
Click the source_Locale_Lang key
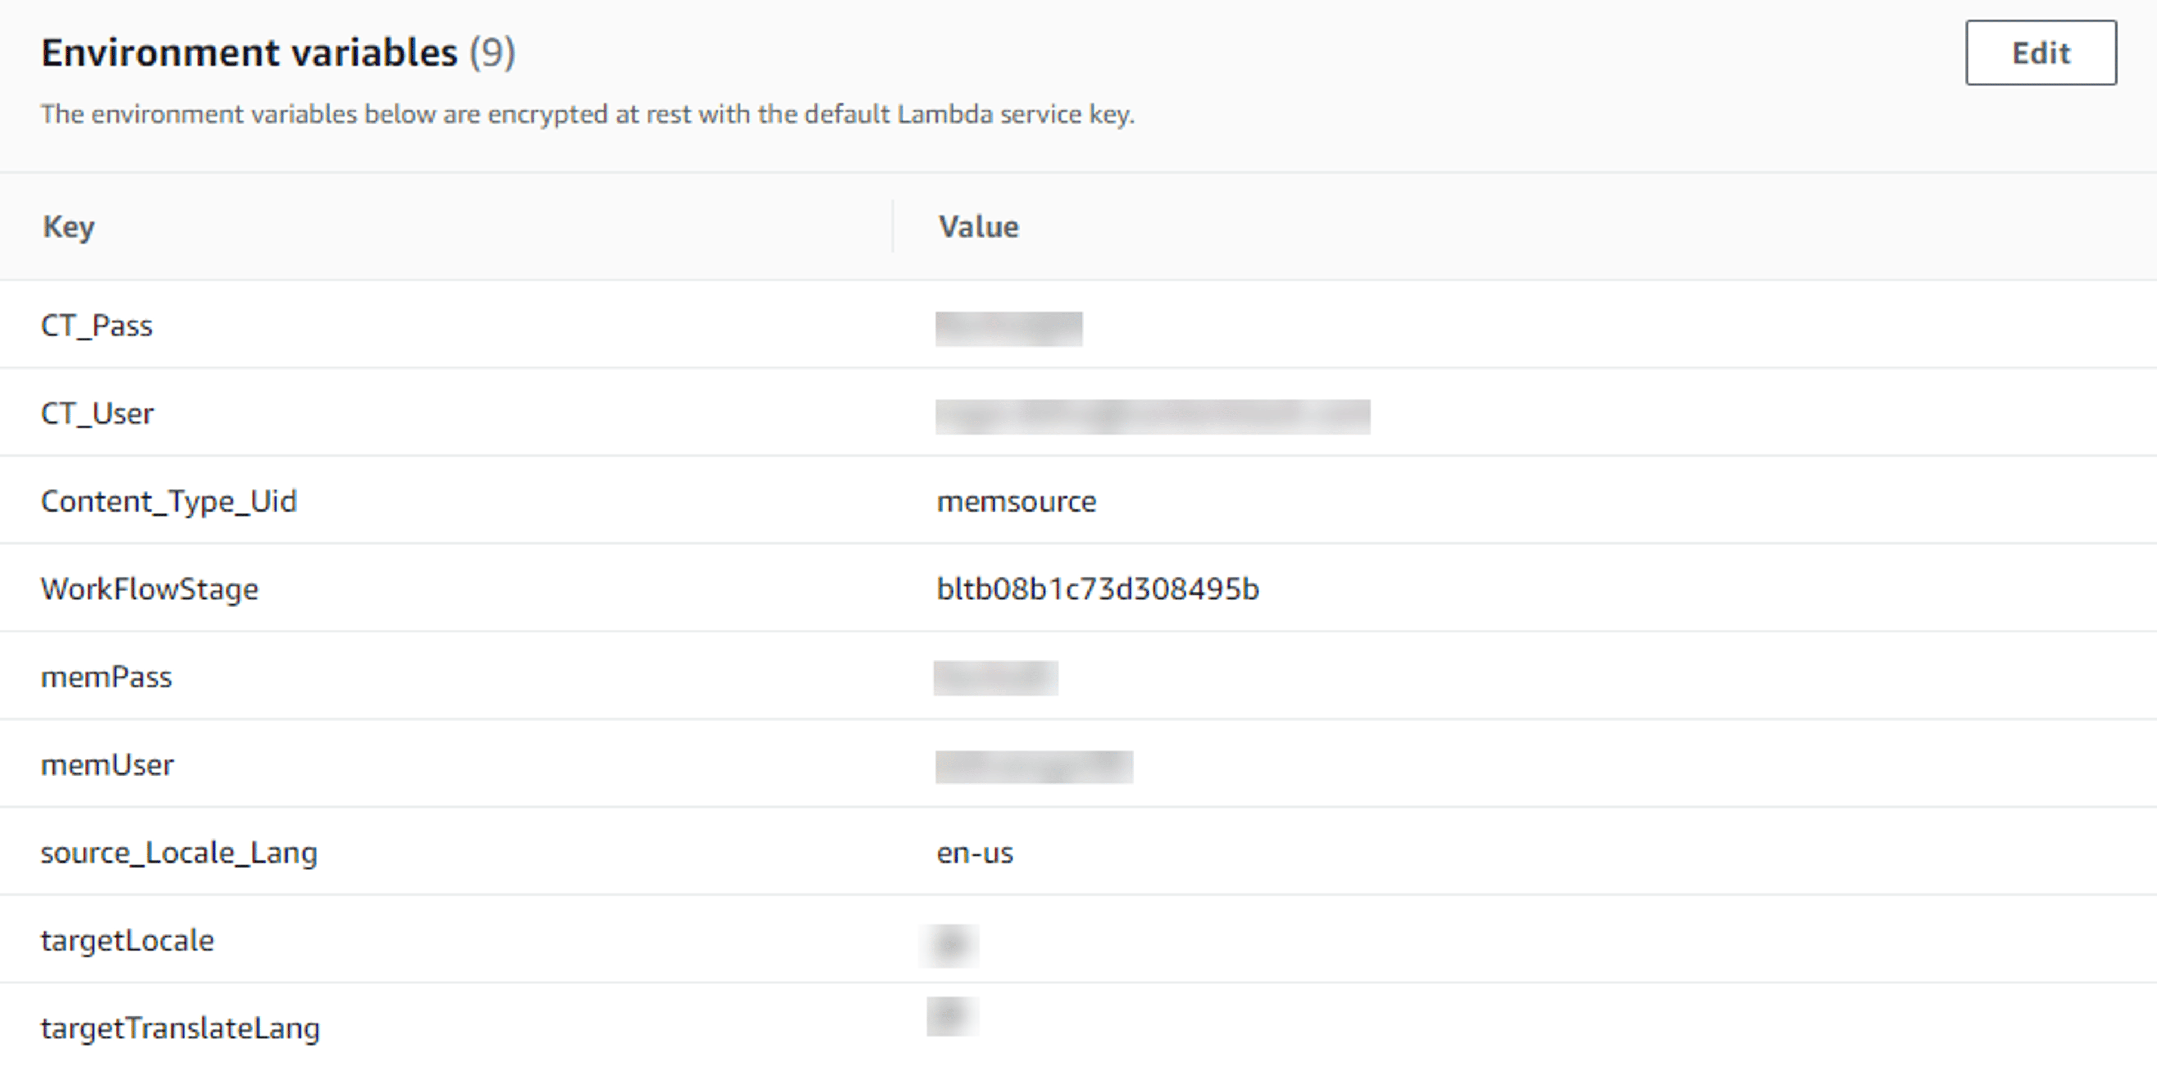coord(179,853)
